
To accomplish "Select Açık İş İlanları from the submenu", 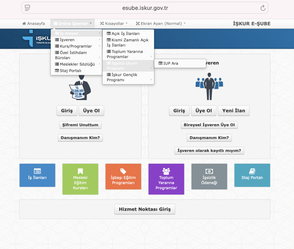I will coord(128,33).
